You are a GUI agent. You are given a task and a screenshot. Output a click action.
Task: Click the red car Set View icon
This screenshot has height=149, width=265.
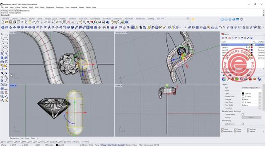[69, 22]
